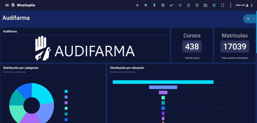Click the WiseSophia brand name
The height and width of the screenshot is (123, 257).
pyautogui.click(x=26, y=5)
